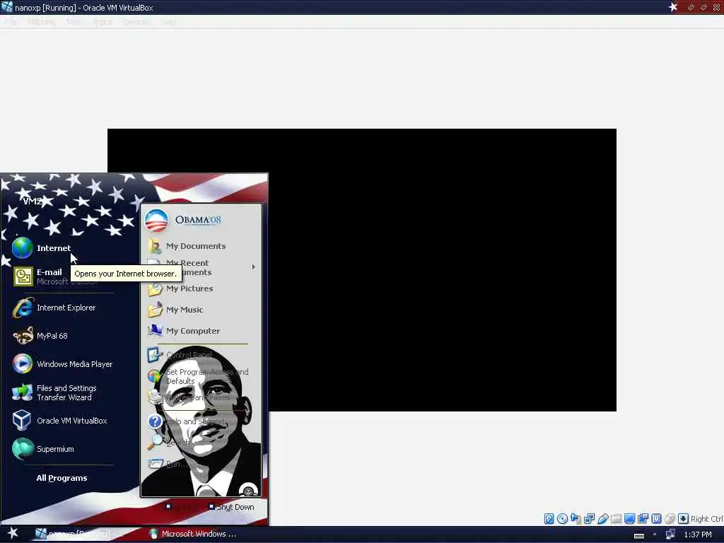Open the Machine menu in VirtualBox
Viewport: 724px width, 543px height.
(x=41, y=22)
